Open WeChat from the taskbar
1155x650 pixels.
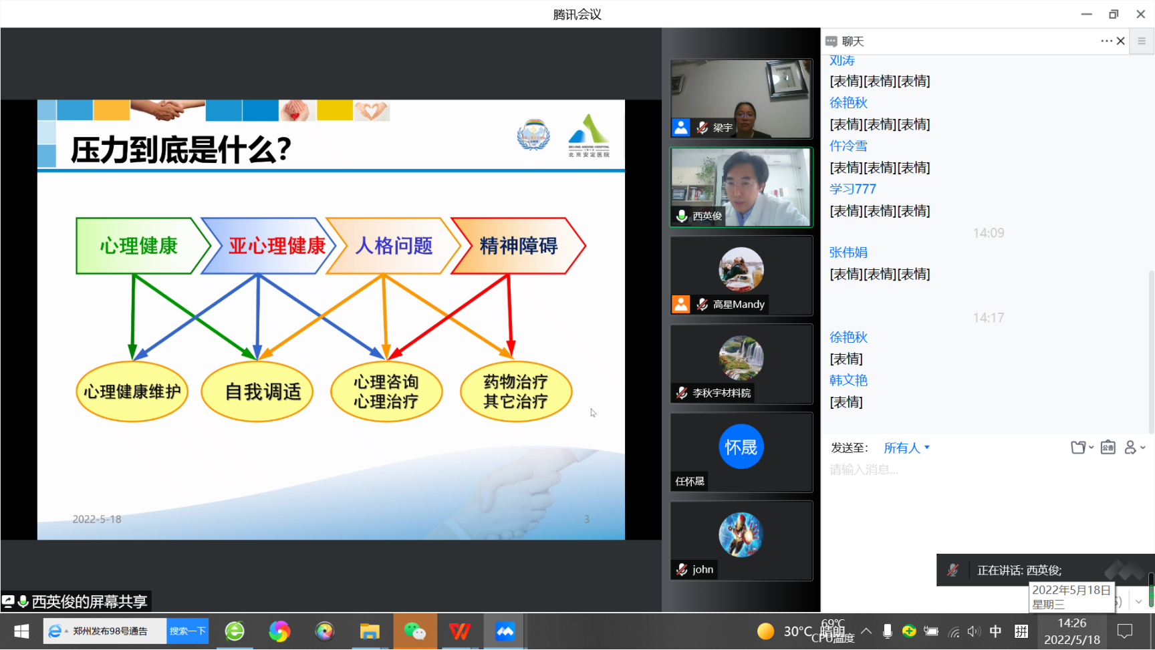[x=415, y=631]
